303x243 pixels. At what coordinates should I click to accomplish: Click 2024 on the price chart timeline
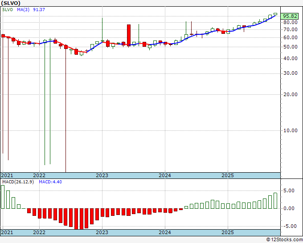[x=165, y=175]
